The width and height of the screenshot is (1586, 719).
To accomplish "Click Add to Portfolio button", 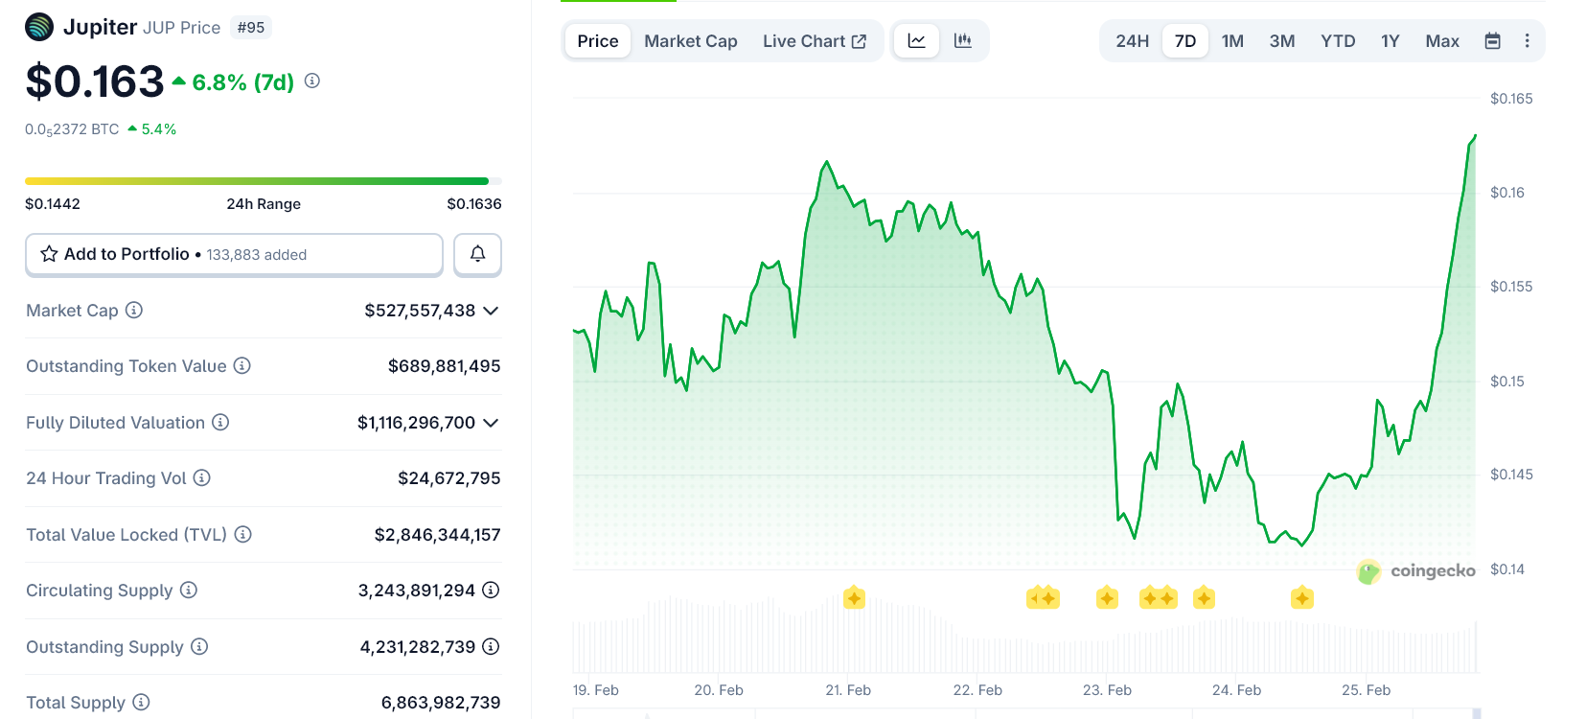I will click(x=234, y=254).
